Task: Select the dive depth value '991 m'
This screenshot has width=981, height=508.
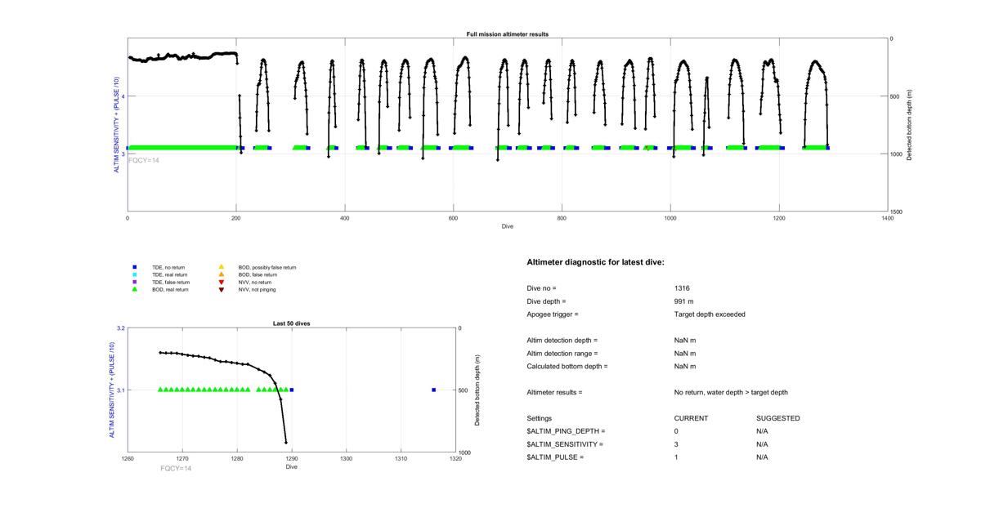Action: coord(684,301)
